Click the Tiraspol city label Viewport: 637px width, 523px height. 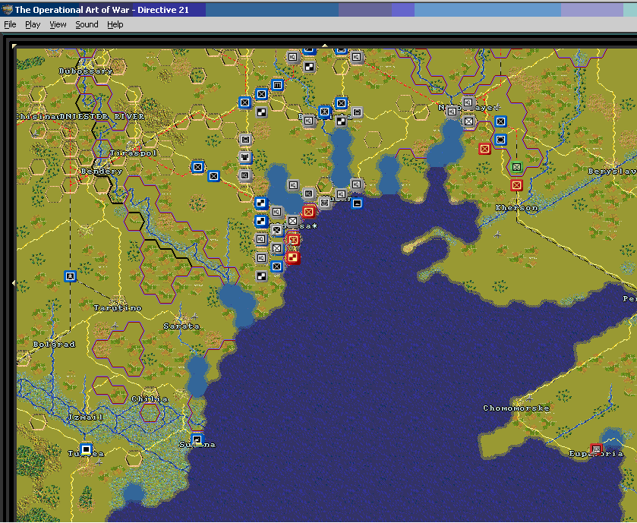(x=134, y=153)
